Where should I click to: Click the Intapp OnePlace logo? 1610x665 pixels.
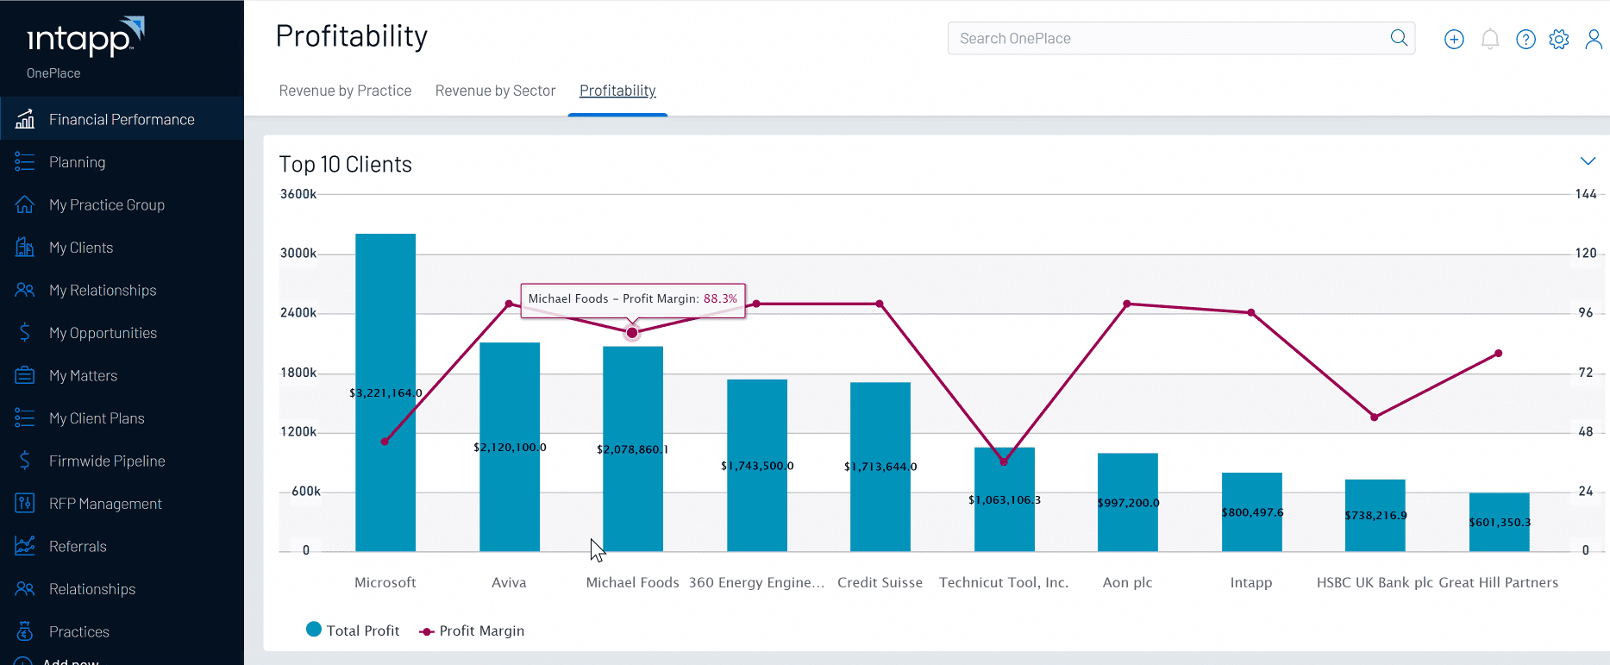click(x=85, y=47)
